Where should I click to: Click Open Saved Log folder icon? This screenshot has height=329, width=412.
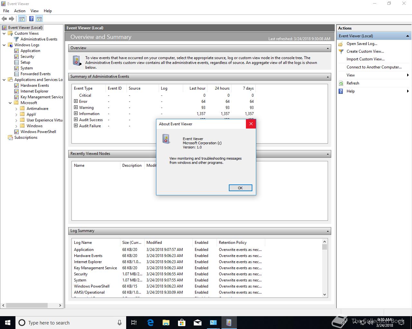coord(341,44)
